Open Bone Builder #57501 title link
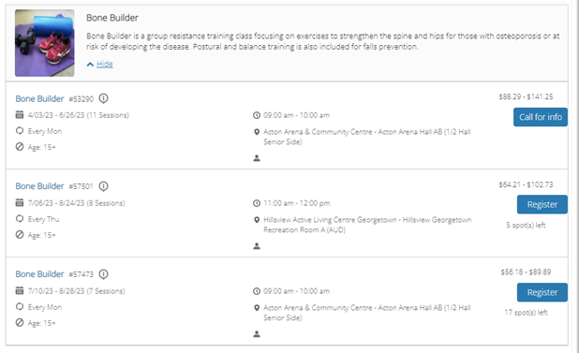The width and height of the screenshot is (579, 353). coord(39,186)
